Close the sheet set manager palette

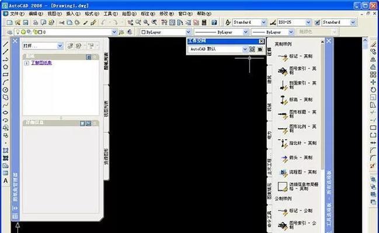tap(15, 41)
